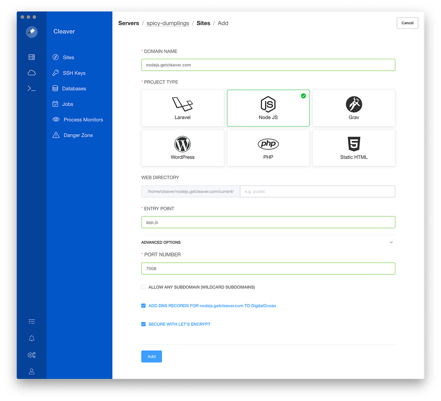The height and width of the screenshot is (401, 441).
Task: Open the settings gears icon
Action: tap(31, 355)
